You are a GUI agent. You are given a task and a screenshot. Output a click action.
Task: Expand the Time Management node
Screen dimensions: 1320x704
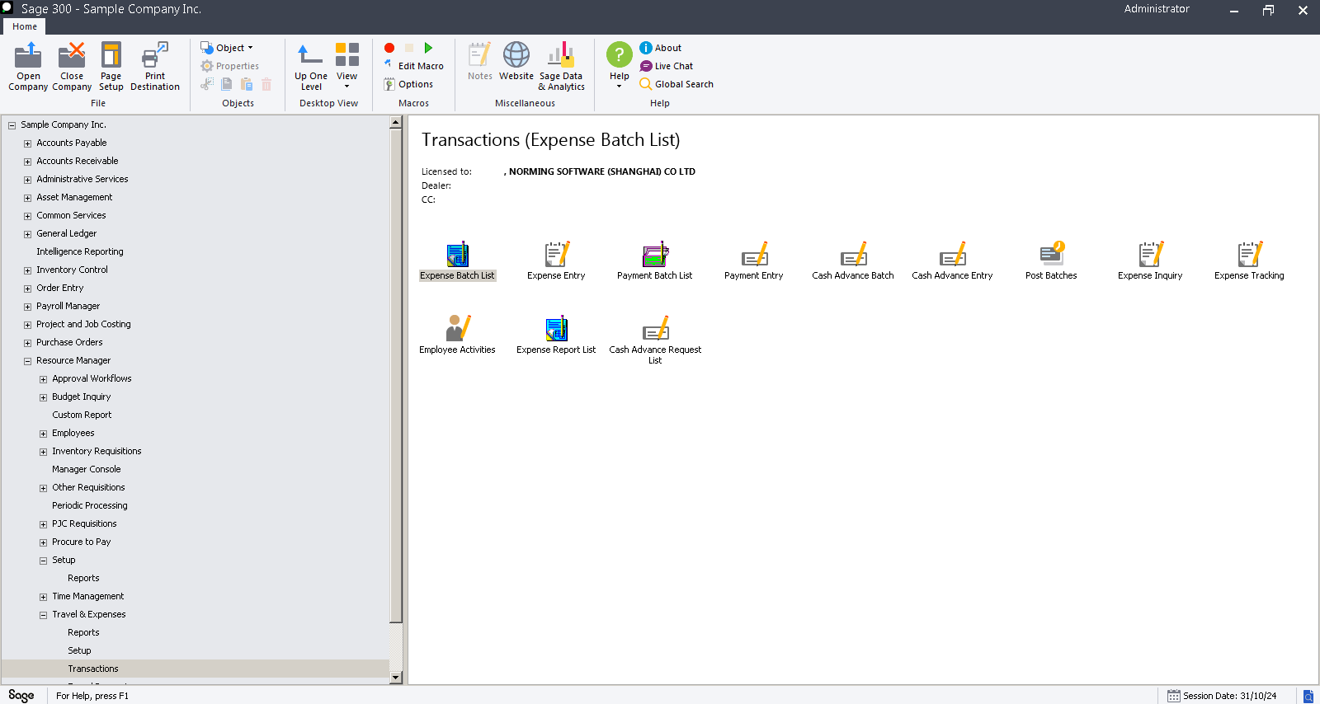coord(43,597)
